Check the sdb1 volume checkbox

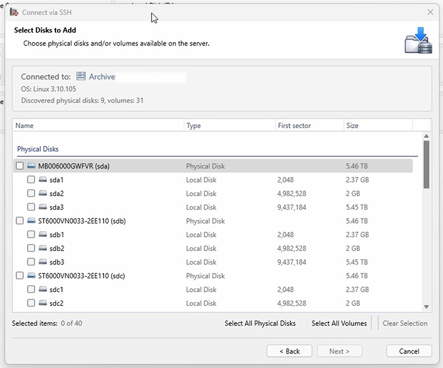click(x=31, y=234)
